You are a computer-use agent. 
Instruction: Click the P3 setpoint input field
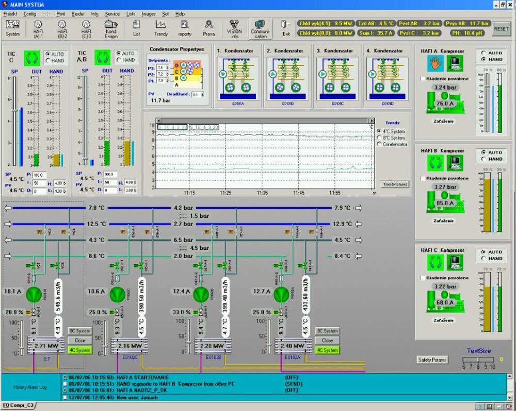coord(162,67)
